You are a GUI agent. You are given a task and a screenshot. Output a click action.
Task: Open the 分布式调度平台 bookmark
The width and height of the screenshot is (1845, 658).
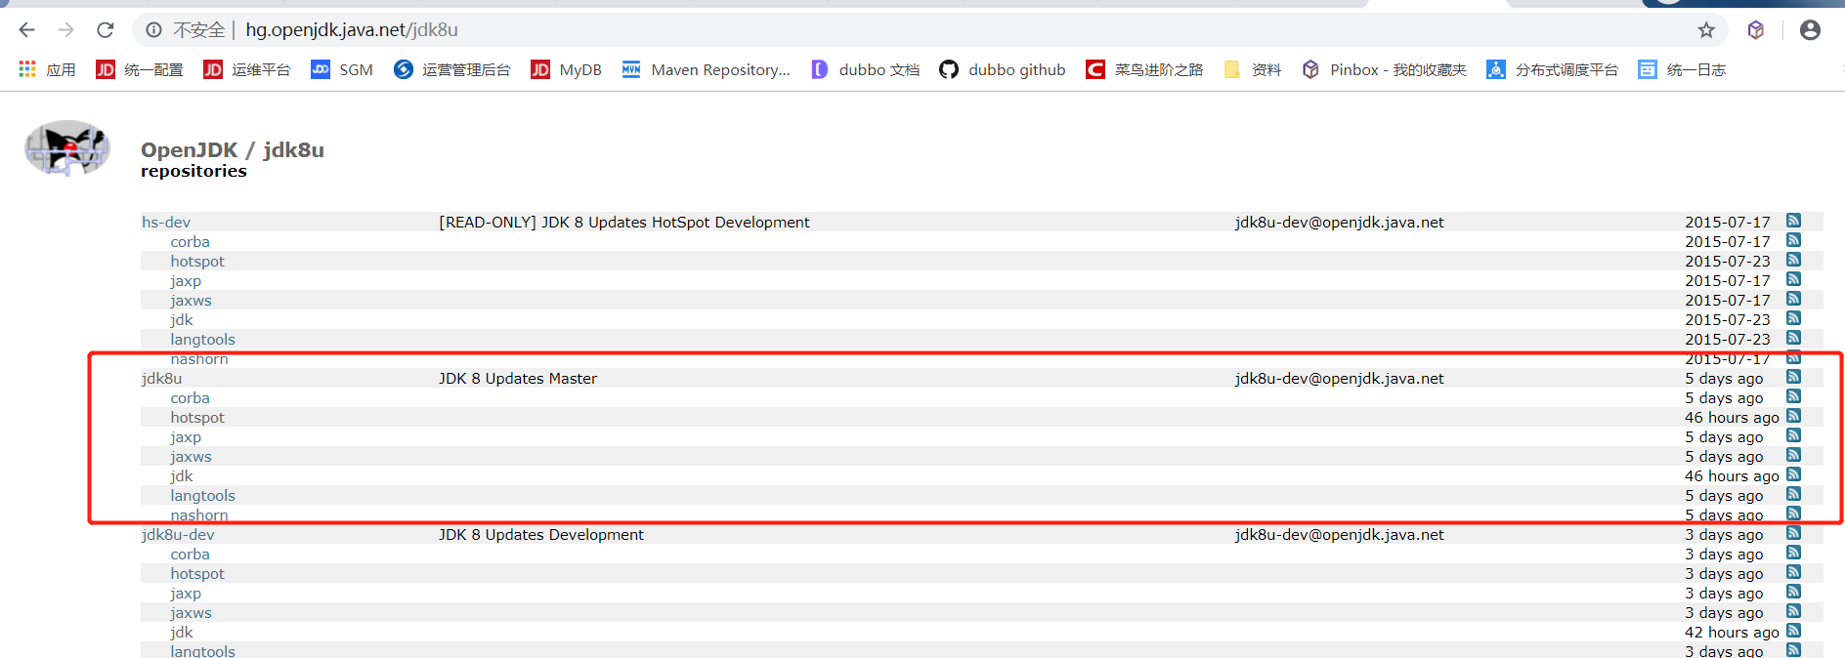pyautogui.click(x=1552, y=69)
